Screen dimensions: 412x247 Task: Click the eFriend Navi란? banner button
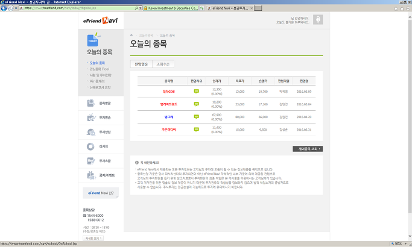101,193
